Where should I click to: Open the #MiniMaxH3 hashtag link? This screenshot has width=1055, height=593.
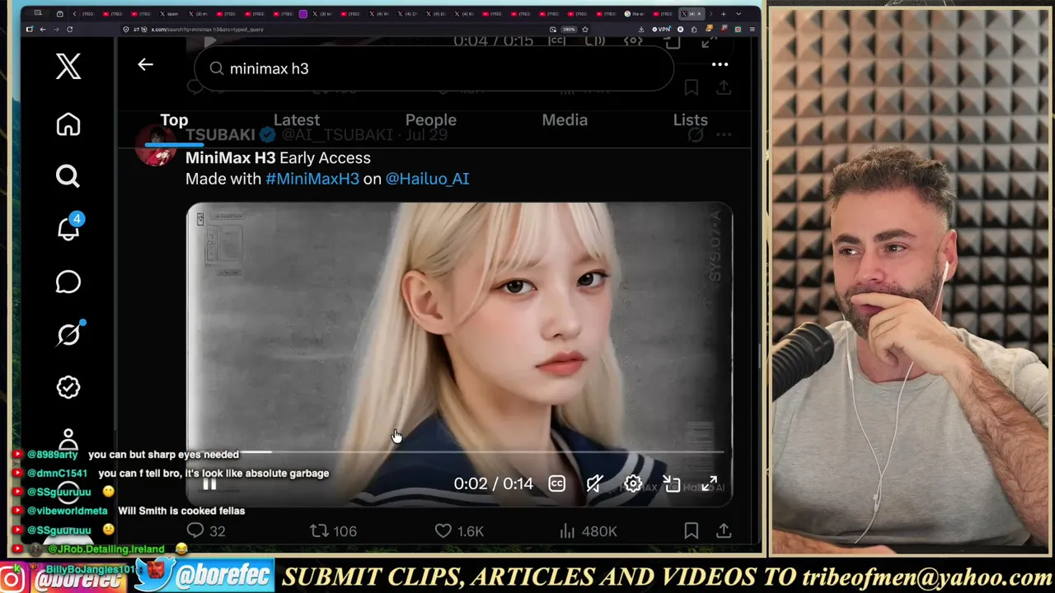point(312,179)
